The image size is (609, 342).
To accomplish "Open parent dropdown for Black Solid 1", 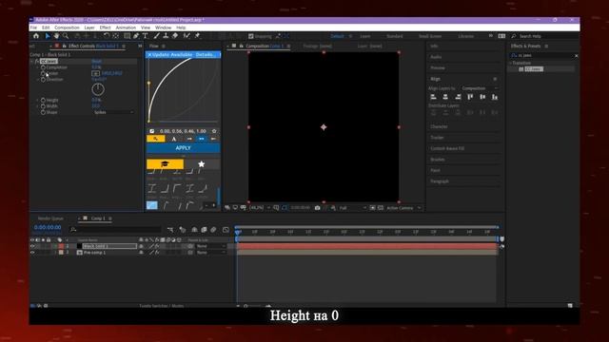I will coord(210,246).
